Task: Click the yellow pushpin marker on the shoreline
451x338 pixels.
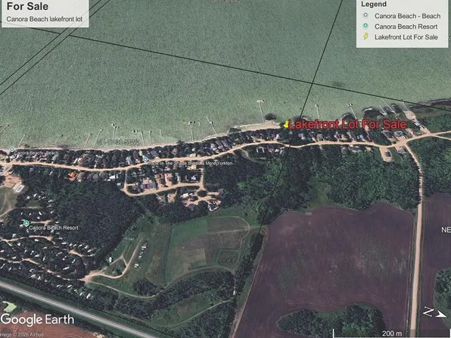Action: 286,124
